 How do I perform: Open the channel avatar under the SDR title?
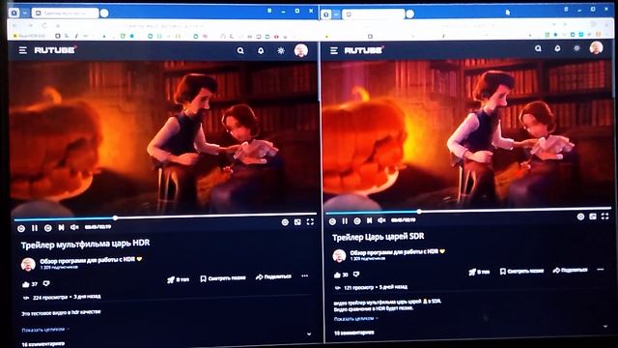point(339,255)
